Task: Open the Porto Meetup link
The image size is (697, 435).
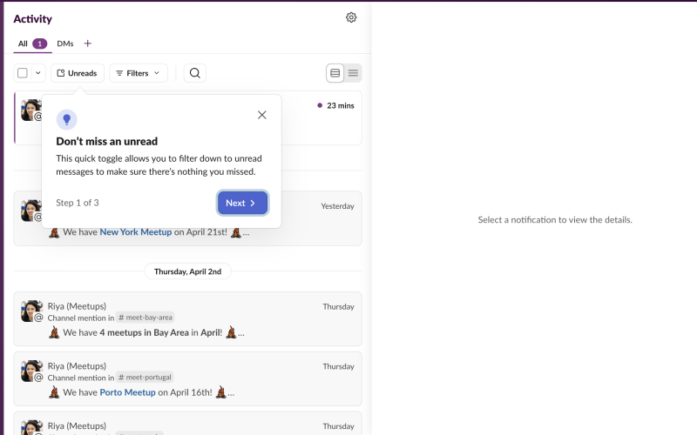Action: 127,392
